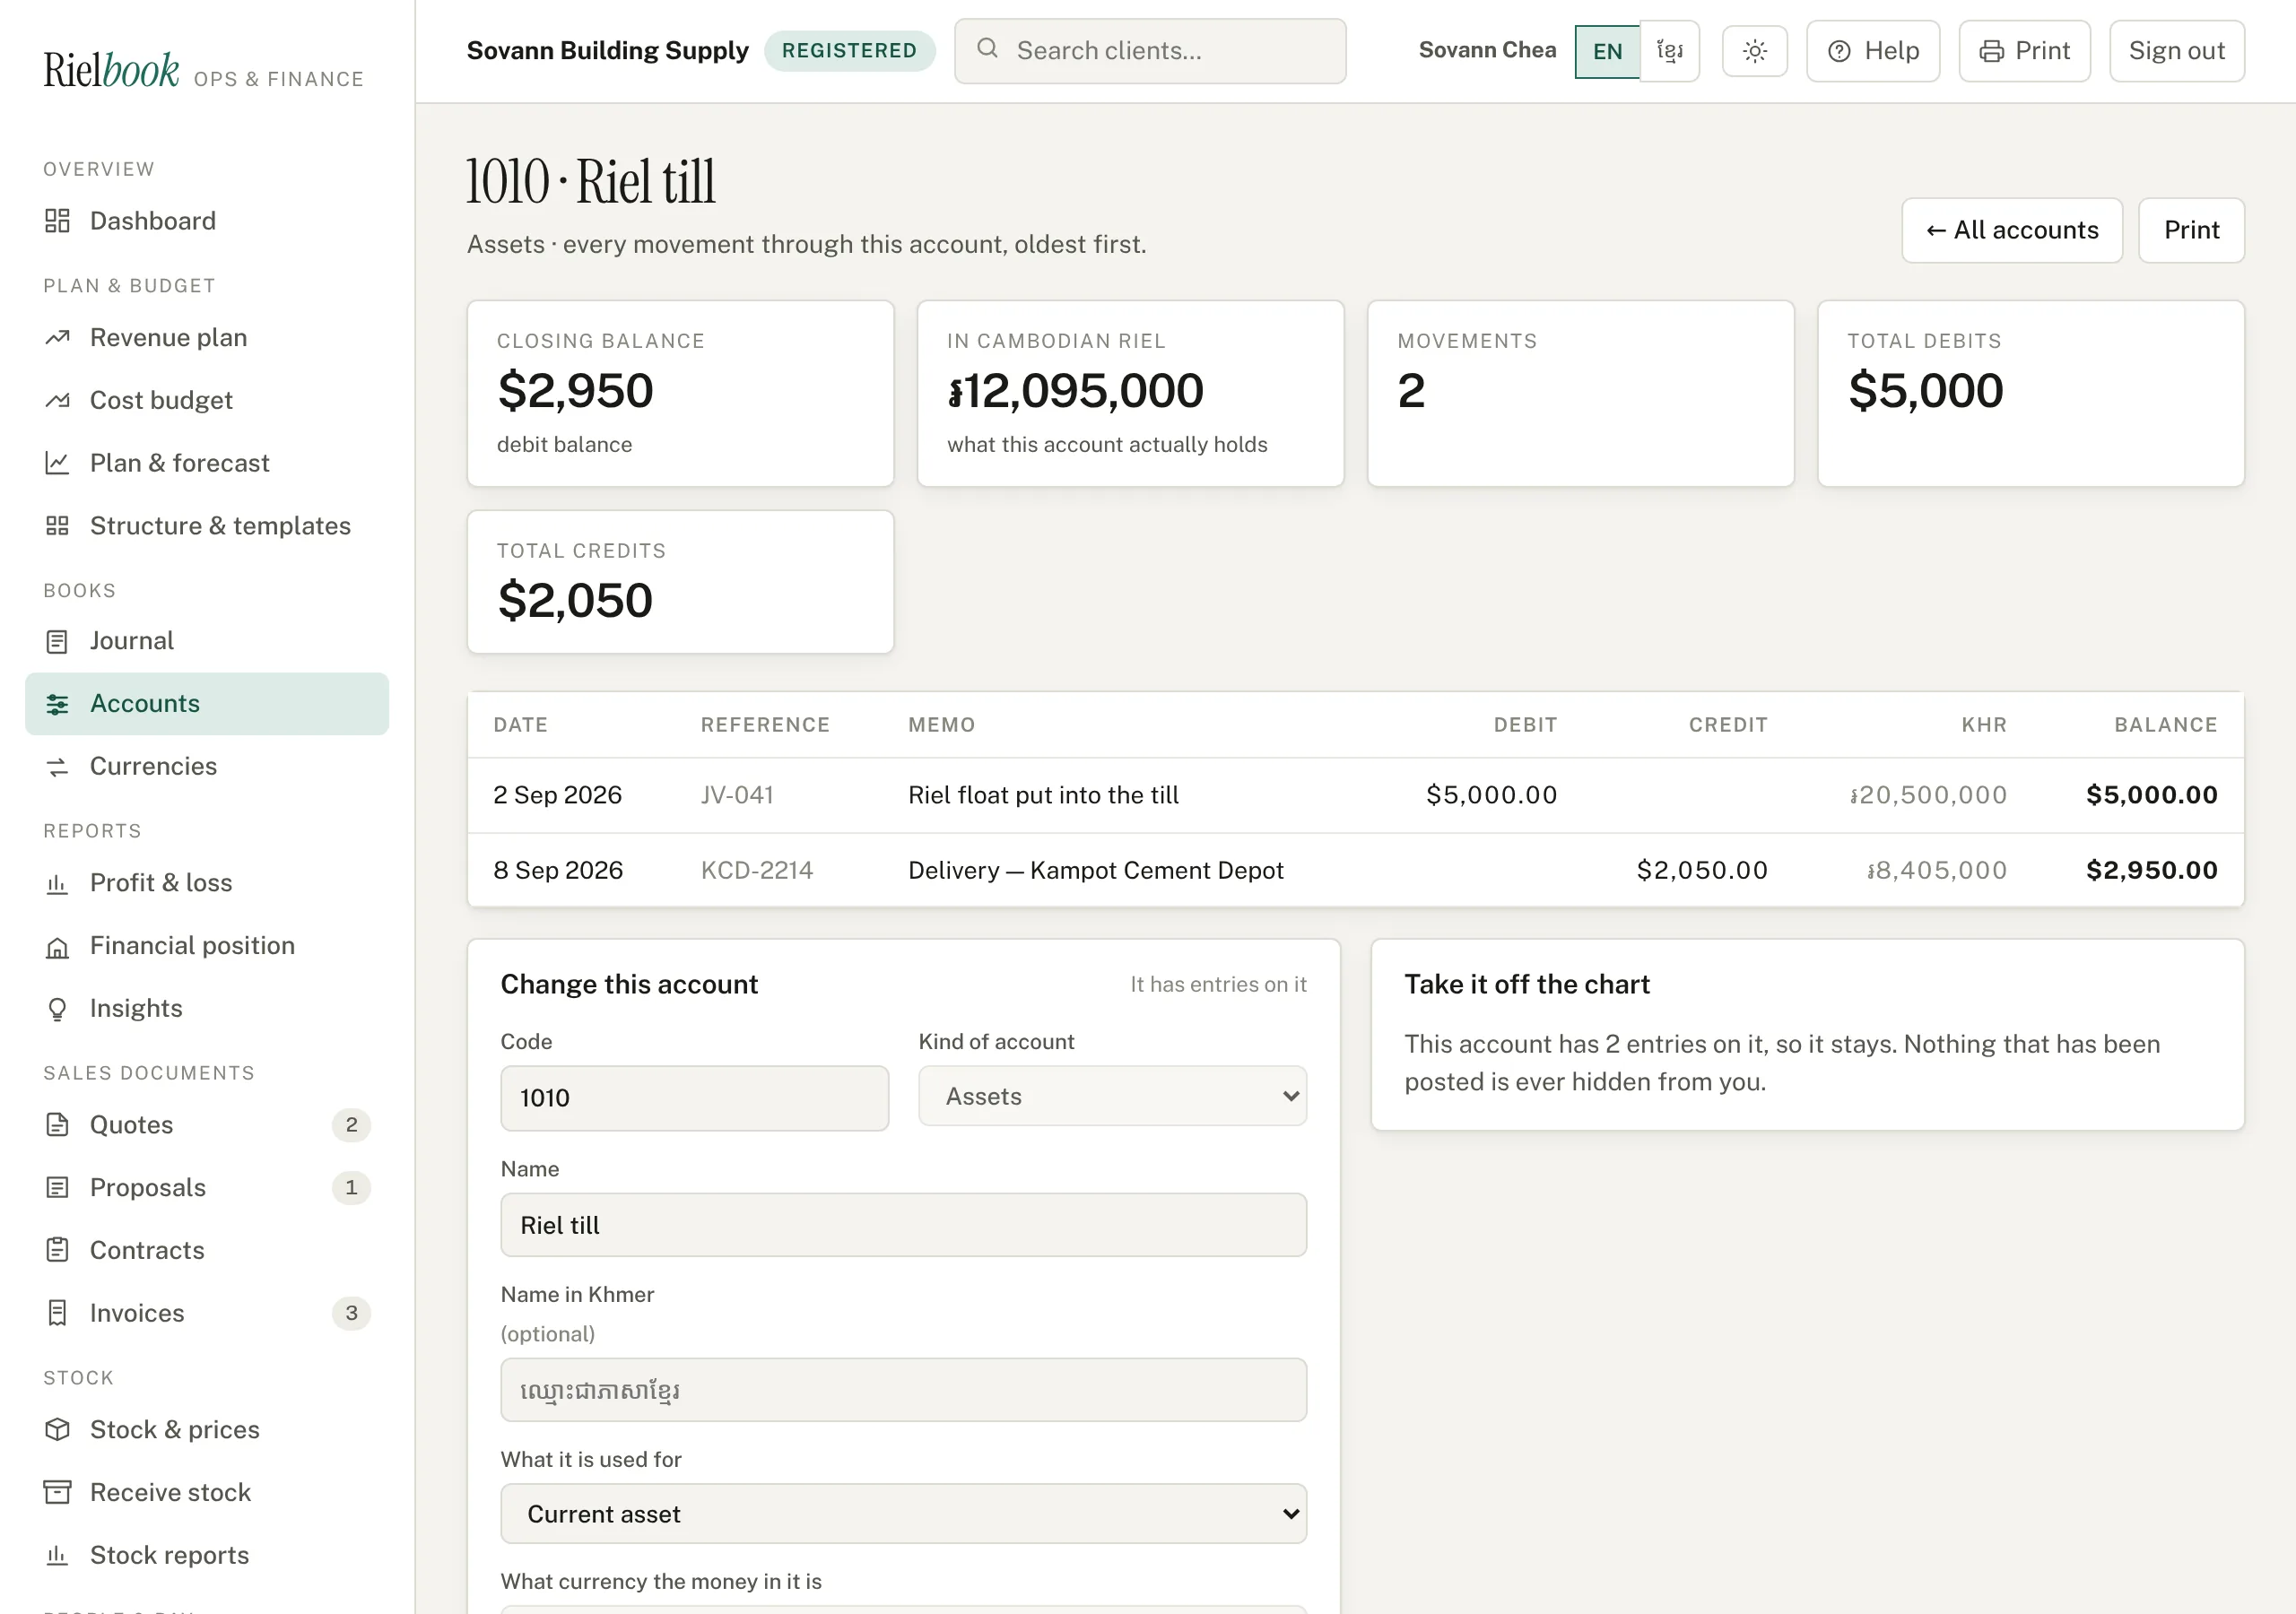Toggle light theme with the sun icon
This screenshot has width=2296, height=1614.
1755,51
